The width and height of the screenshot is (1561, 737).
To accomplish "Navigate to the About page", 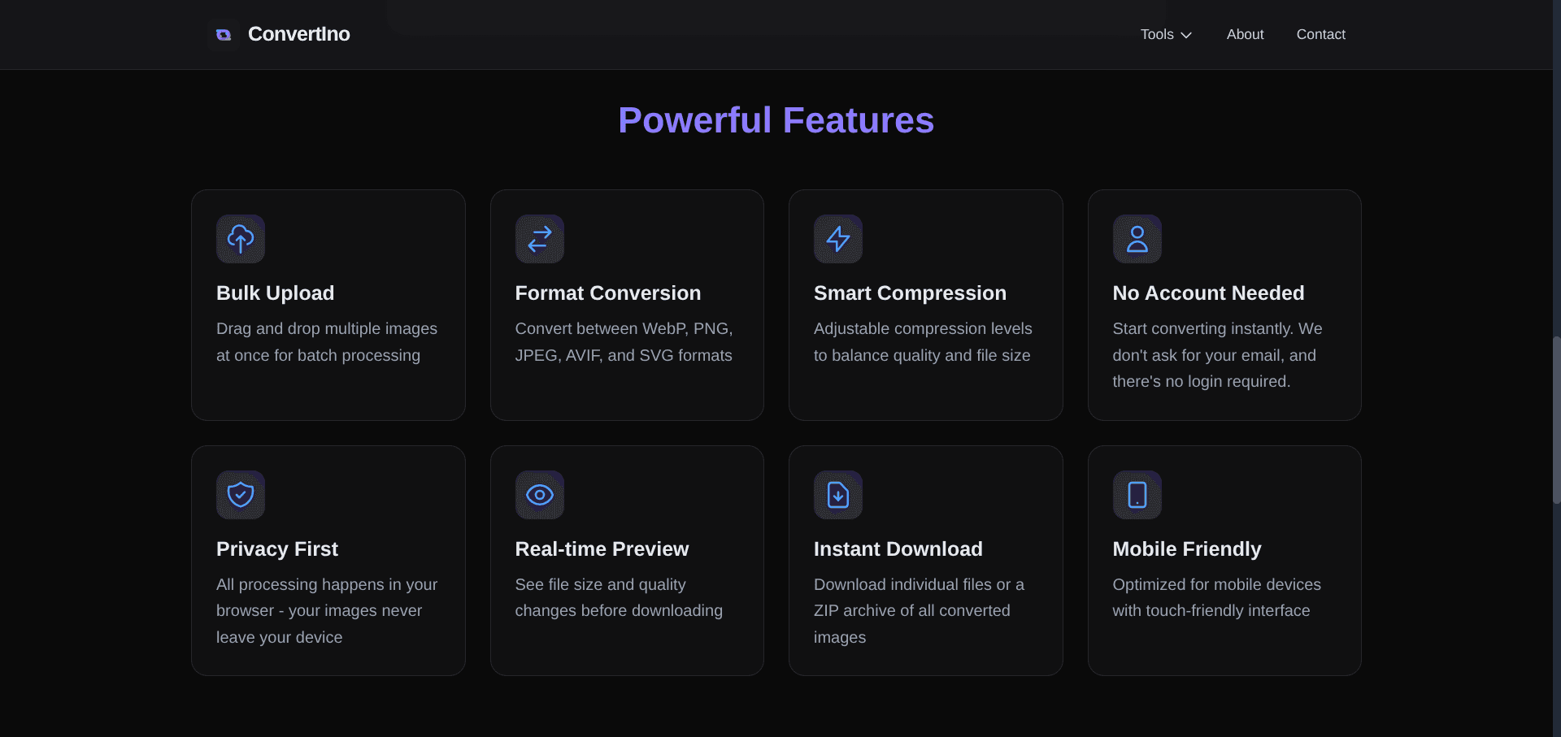I will tap(1245, 34).
